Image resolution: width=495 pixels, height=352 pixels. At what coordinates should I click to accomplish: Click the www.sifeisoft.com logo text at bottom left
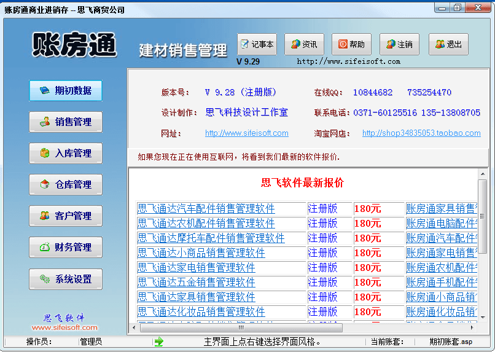[x=64, y=327]
